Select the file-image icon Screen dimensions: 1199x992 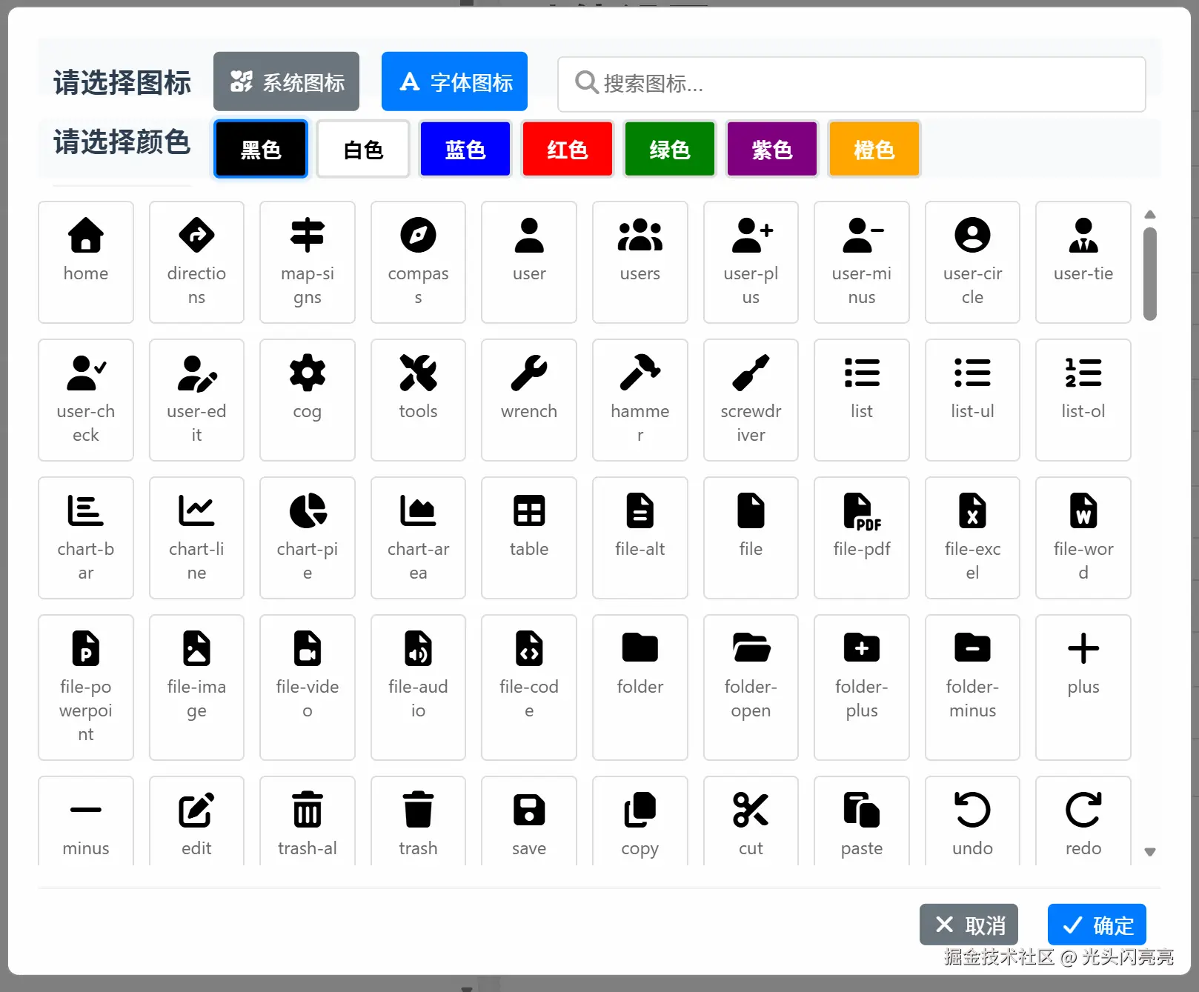(196, 687)
